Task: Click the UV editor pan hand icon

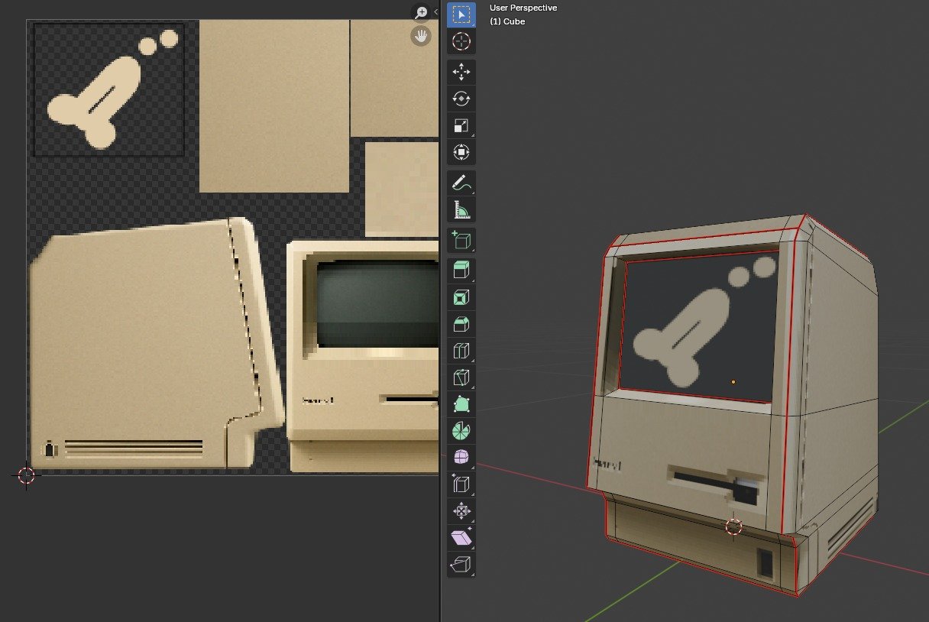Action: pyautogui.click(x=421, y=36)
